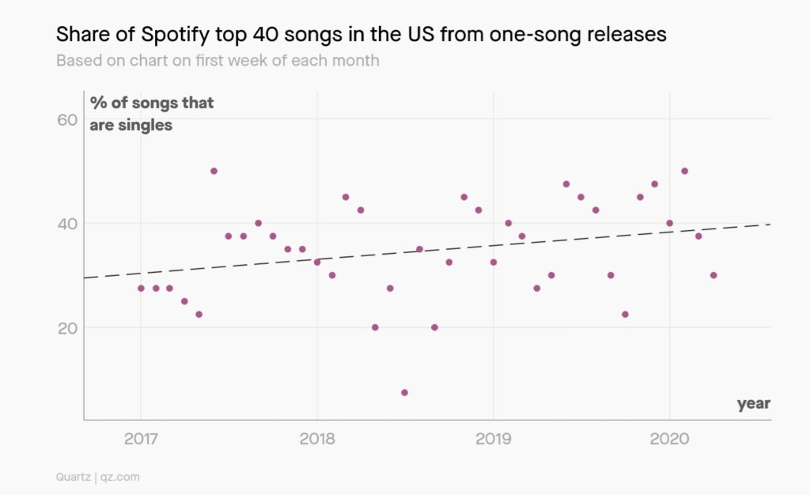Click the "% of songs that are singles" label
The image size is (810, 495).
click(151, 114)
